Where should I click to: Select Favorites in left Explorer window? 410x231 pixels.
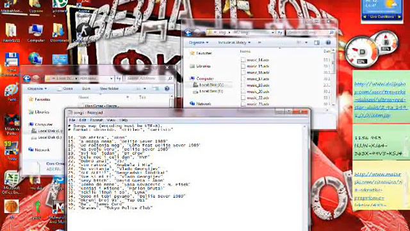click(40, 99)
